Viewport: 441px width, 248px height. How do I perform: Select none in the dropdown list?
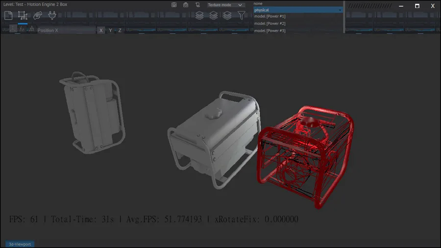coord(258,3)
